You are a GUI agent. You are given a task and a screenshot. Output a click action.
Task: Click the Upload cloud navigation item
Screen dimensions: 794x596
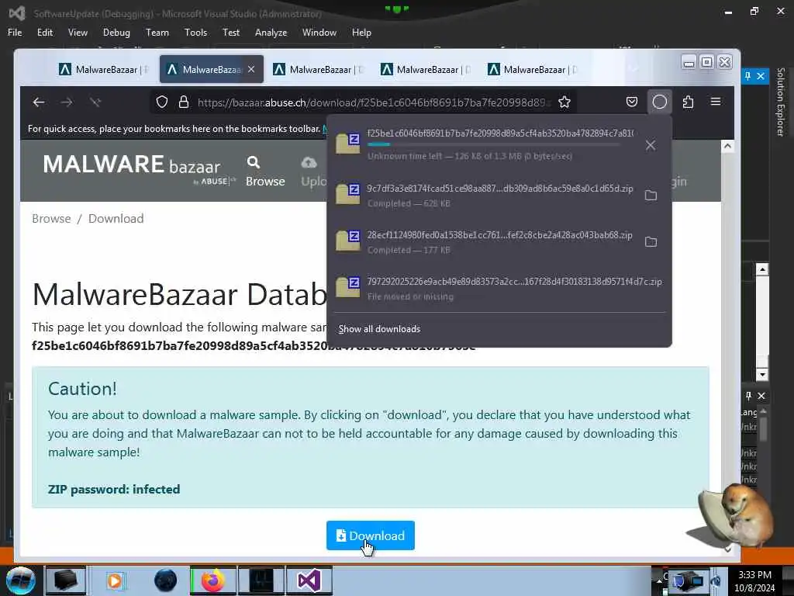point(313,172)
